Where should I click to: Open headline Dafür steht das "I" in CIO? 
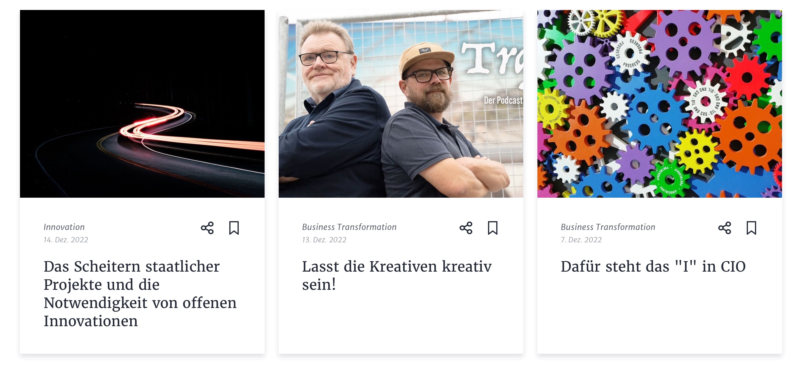(x=653, y=267)
